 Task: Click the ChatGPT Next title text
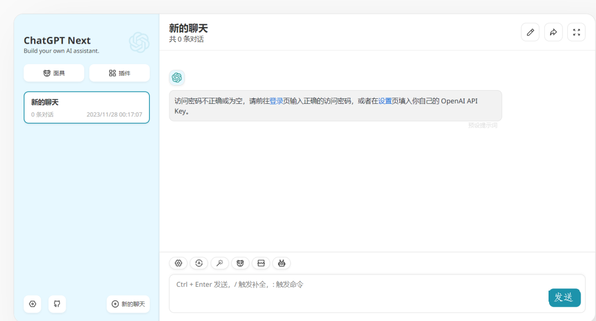pyautogui.click(x=57, y=40)
